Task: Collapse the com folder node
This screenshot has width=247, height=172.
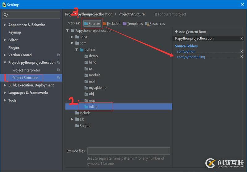Action: click(x=72, y=43)
